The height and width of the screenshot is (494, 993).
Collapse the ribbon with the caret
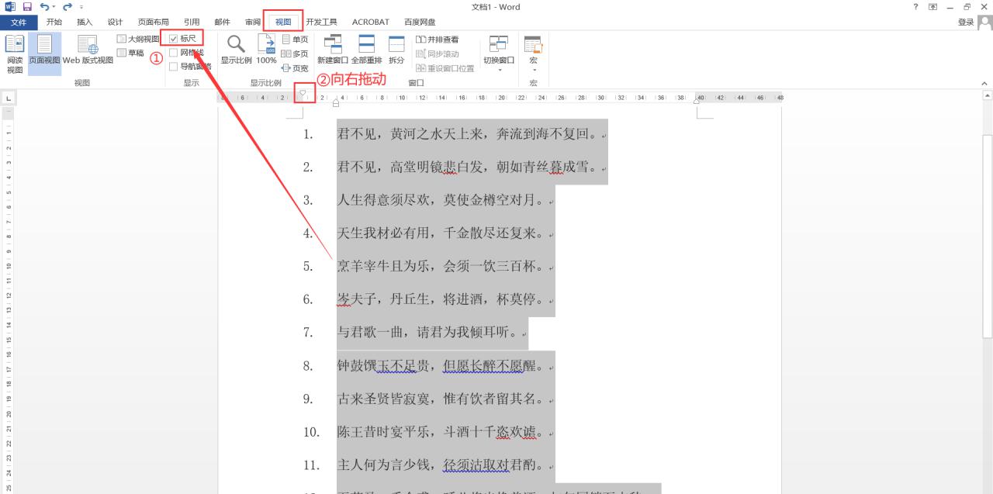[x=985, y=83]
